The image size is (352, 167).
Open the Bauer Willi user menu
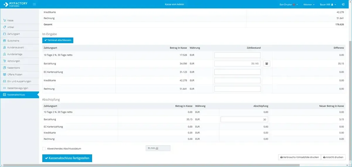[328, 4]
